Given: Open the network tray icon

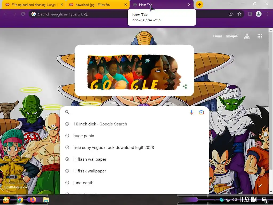Looking at the screenshot, I should 228,200.
